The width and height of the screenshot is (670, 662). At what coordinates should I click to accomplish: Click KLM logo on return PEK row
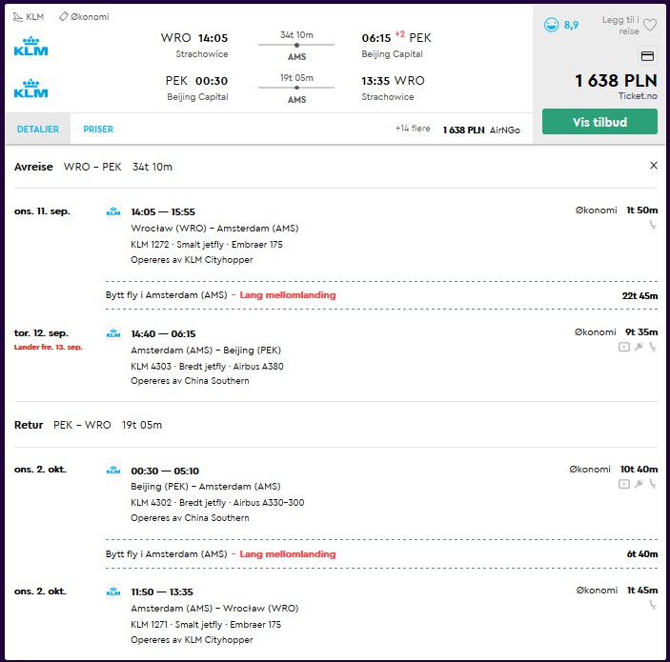click(30, 89)
